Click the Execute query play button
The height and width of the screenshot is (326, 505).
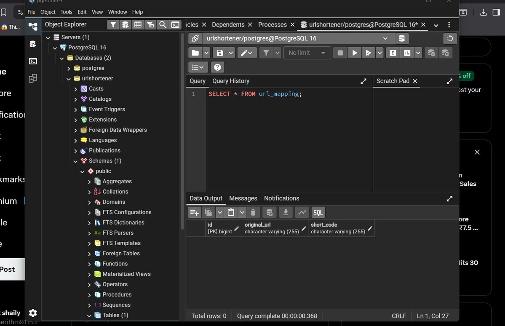(354, 53)
